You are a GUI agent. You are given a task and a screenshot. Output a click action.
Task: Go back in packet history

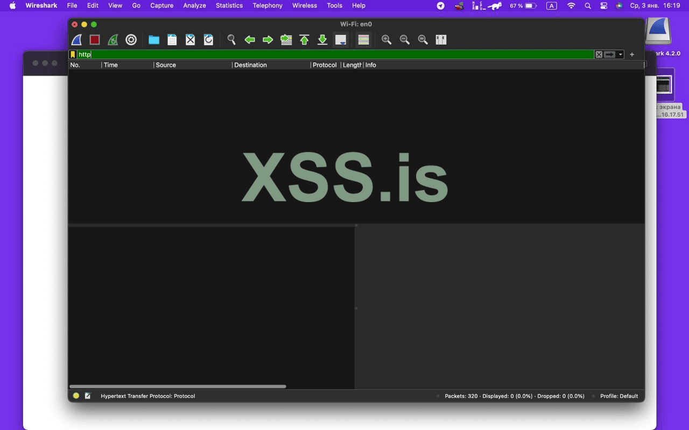[250, 40]
